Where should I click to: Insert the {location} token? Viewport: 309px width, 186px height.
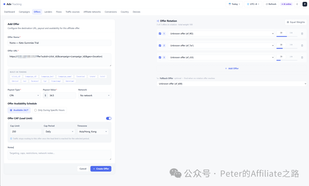tap(81, 76)
